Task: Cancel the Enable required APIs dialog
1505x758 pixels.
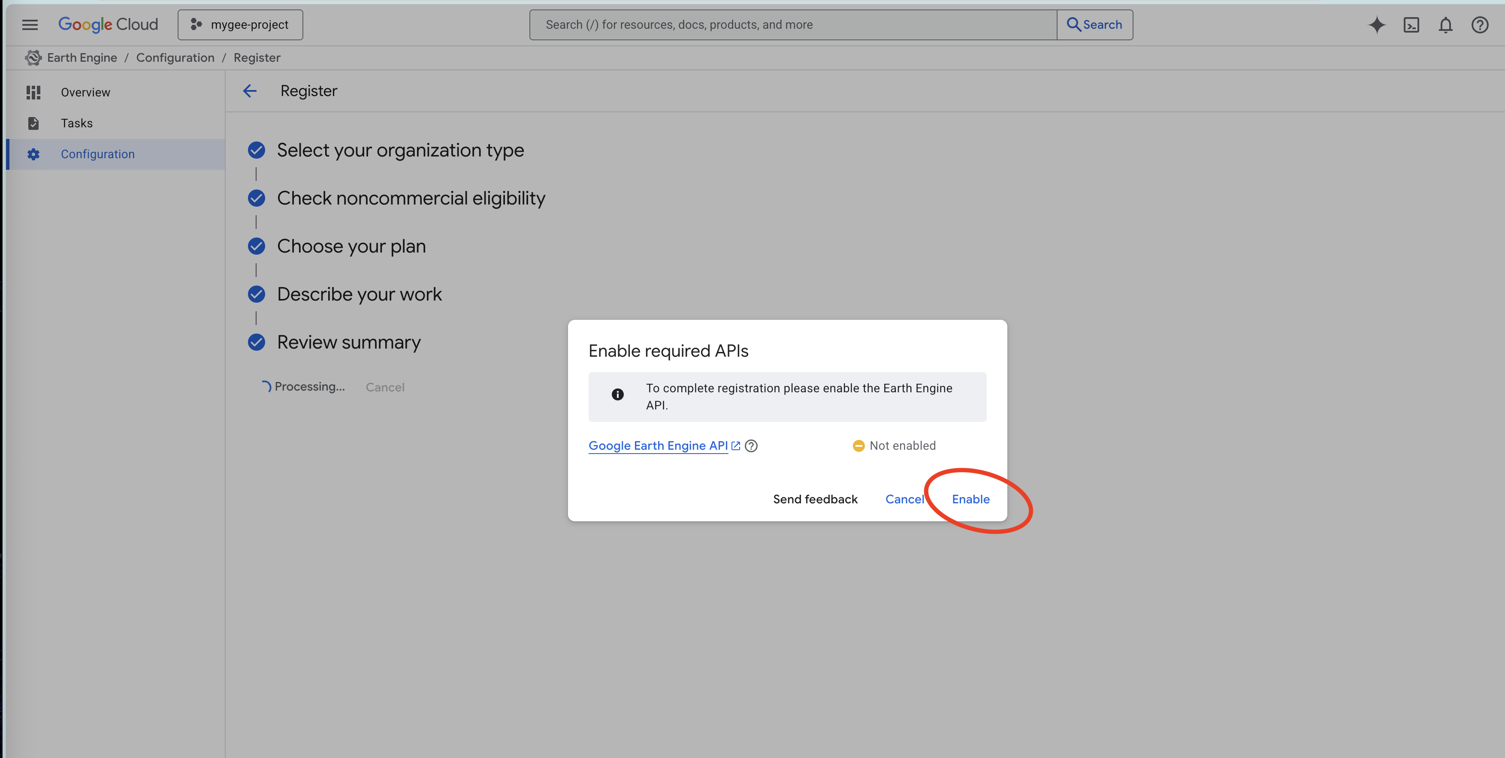Action: coord(904,499)
